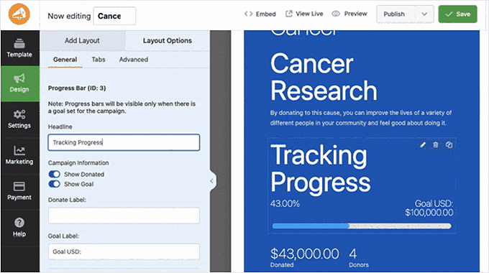Open Help question mark icon
Screen dimensions: 489x273
tap(19, 228)
